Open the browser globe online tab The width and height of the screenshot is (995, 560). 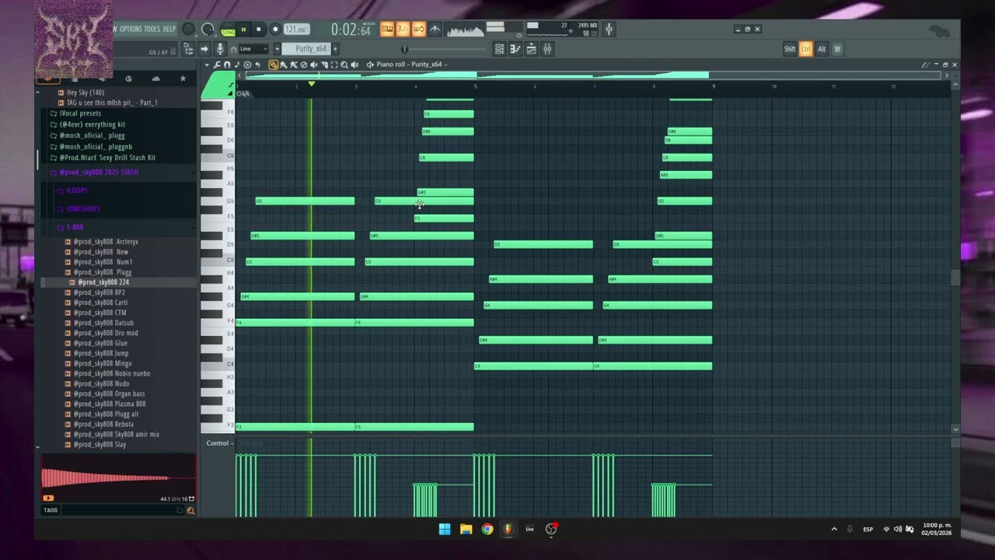[128, 79]
